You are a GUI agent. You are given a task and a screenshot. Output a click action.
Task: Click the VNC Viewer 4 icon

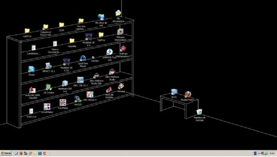point(90,95)
